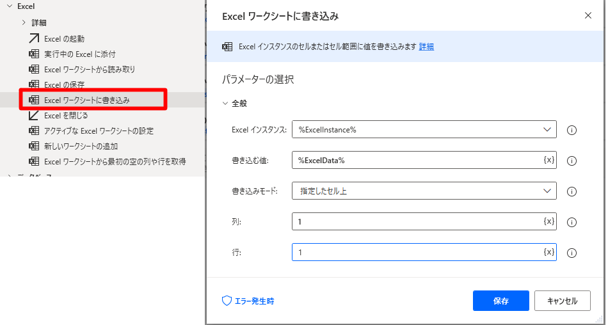Select アクティブな Excel ワークシートの設定 action
The image size is (608, 325).
(x=99, y=131)
